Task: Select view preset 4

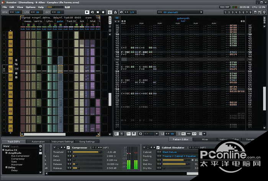Action: (236, 12)
